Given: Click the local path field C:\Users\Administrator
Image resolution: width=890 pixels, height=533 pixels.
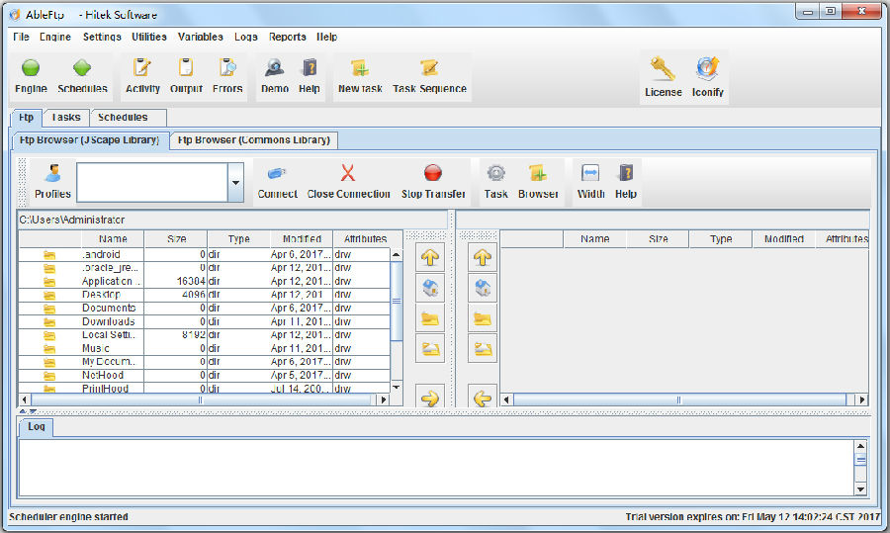Looking at the screenshot, I should pyautogui.click(x=232, y=220).
